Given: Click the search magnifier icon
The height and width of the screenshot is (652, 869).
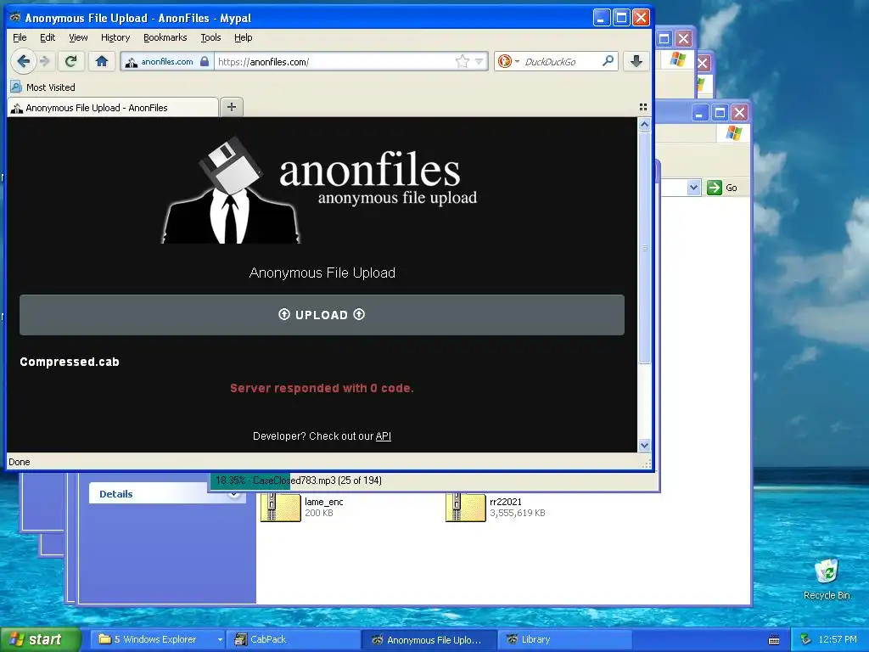Looking at the screenshot, I should point(608,61).
